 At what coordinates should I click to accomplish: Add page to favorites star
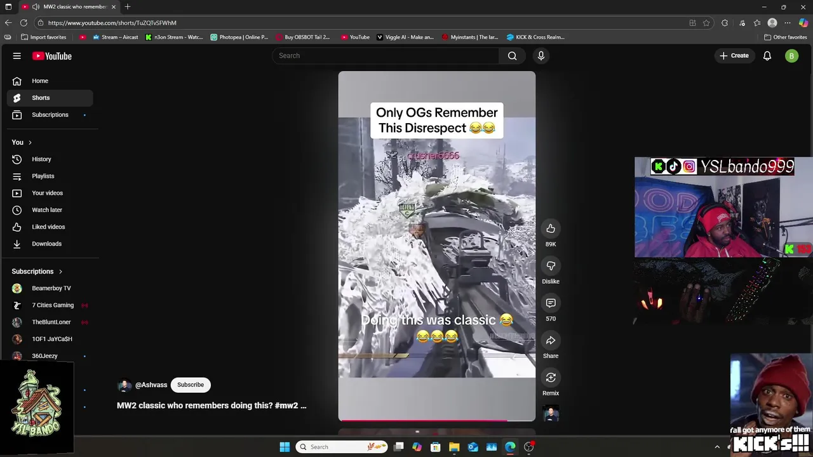point(706,23)
